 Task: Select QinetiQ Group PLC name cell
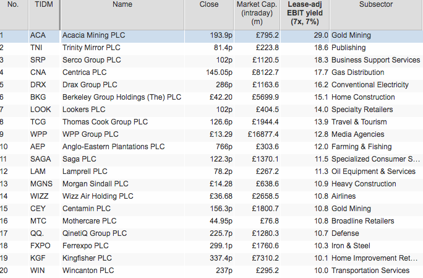point(95,234)
